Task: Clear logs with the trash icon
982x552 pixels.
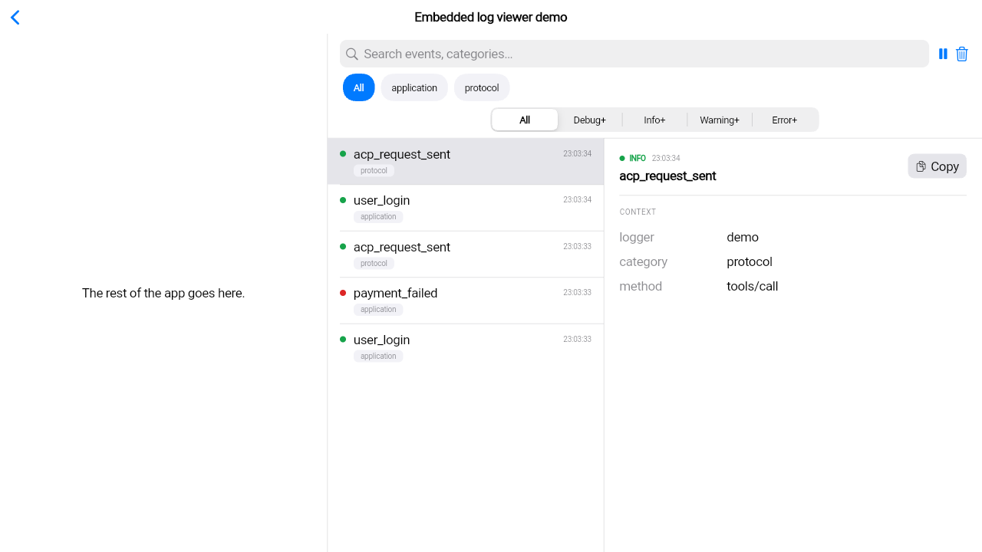Action: pyautogui.click(x=962, y=54)
